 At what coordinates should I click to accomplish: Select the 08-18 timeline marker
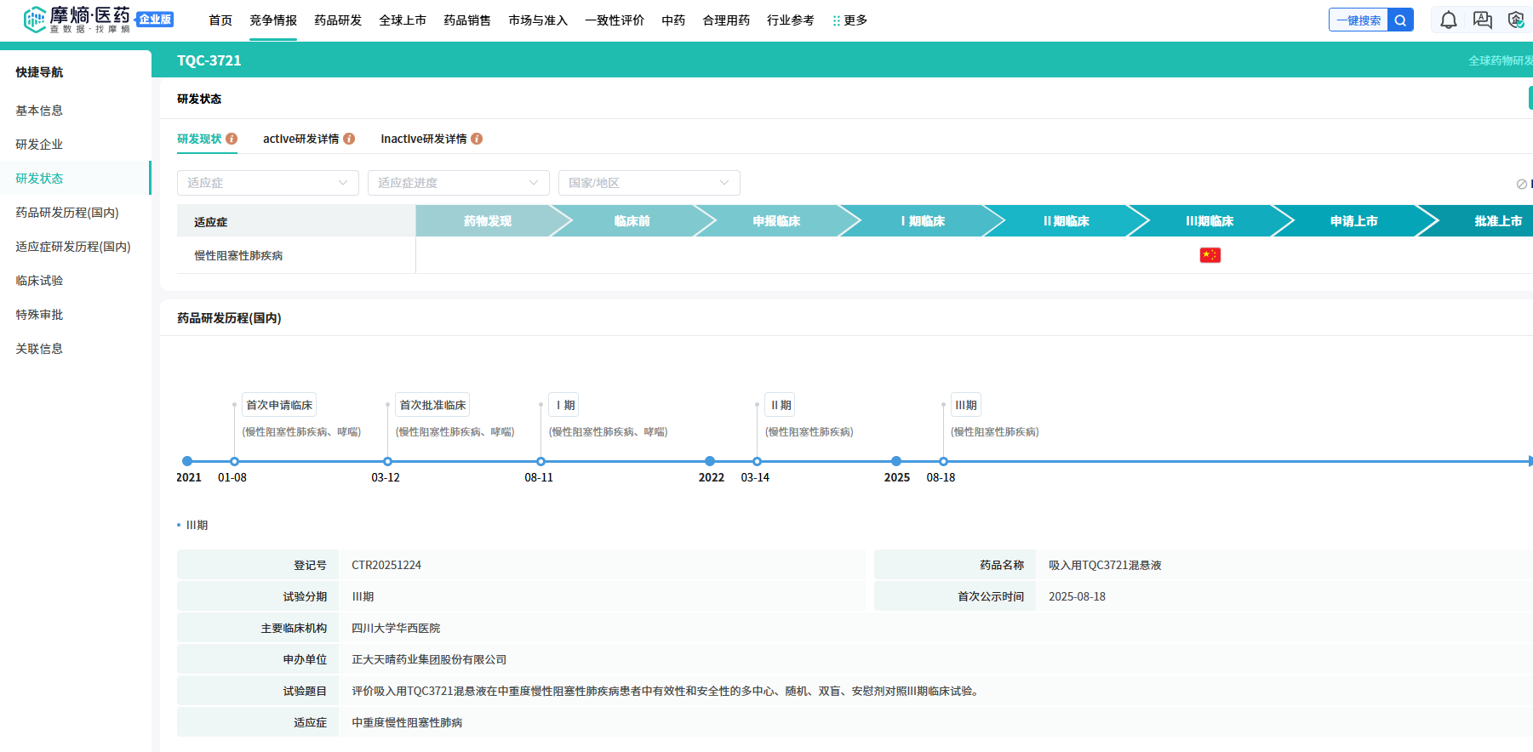pos(943,461)
